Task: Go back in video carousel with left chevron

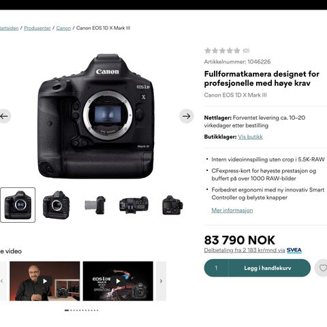Action: click(x=2, y=281)
